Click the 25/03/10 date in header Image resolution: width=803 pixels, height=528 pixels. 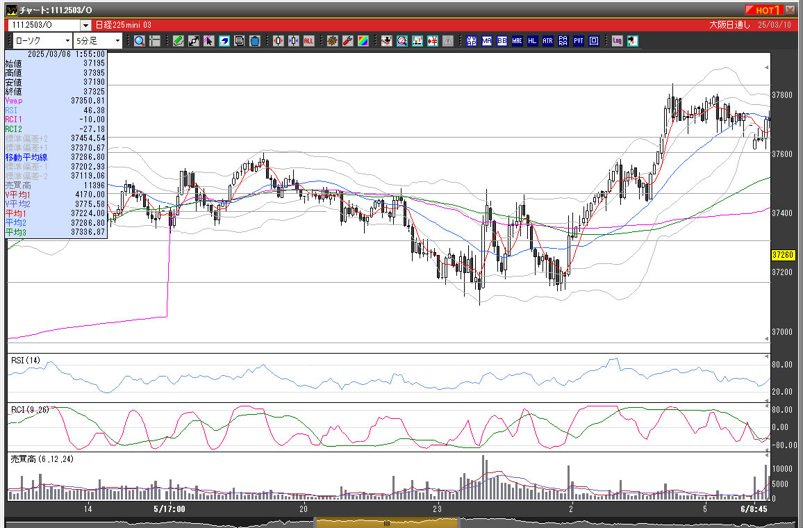click(775, 25)
